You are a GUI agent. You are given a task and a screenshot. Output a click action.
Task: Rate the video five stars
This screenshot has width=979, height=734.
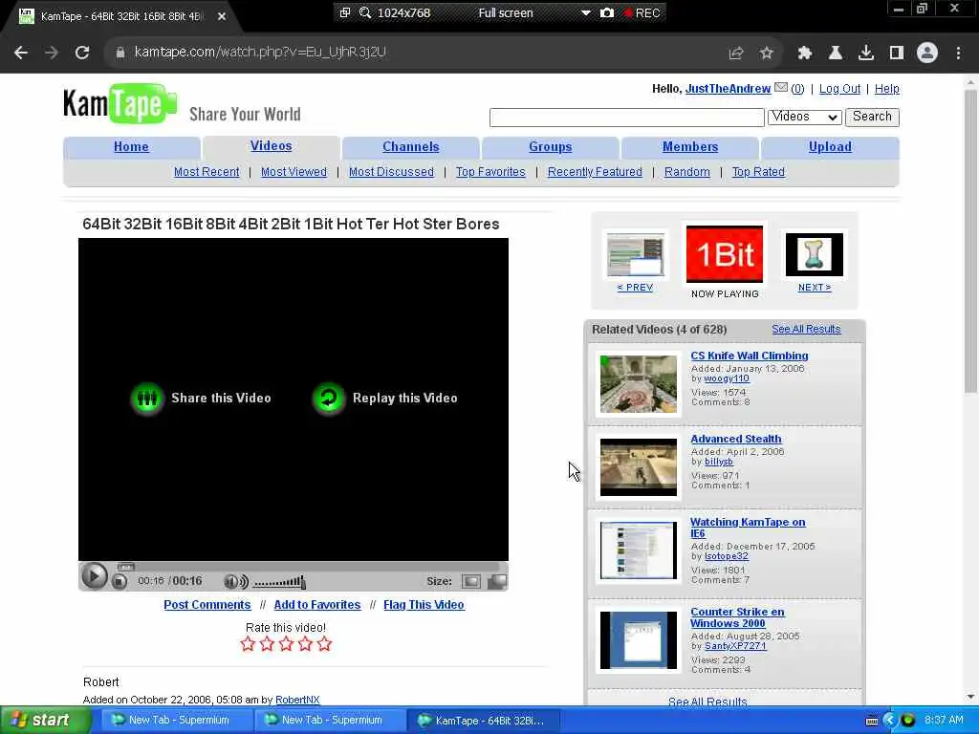(324, 644)
